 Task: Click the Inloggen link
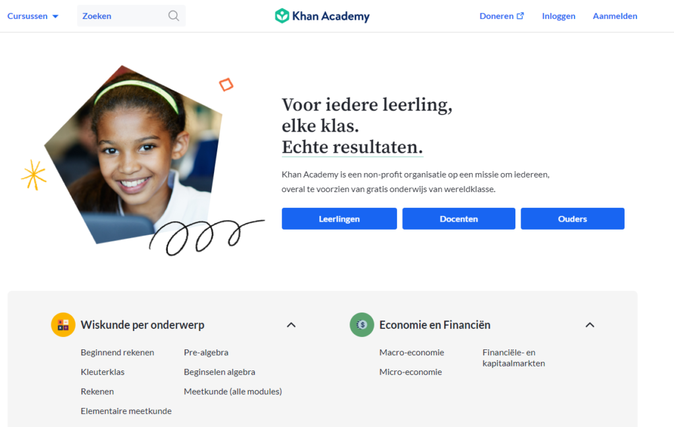click(558, 16)
